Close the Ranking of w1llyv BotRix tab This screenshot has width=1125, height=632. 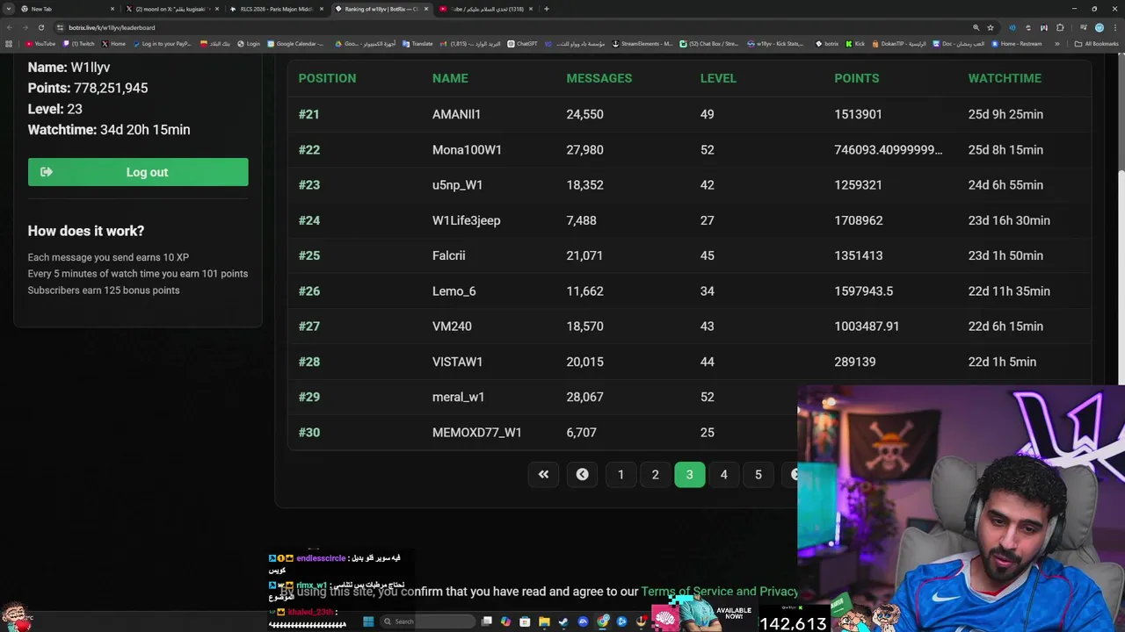point(426,9)
